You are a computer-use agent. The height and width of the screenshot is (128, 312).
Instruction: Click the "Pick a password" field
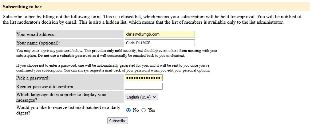(x=144, y=78)
